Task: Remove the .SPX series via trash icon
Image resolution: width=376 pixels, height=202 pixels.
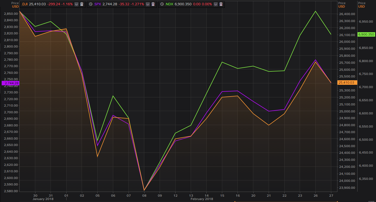Action: click(153, 4)
